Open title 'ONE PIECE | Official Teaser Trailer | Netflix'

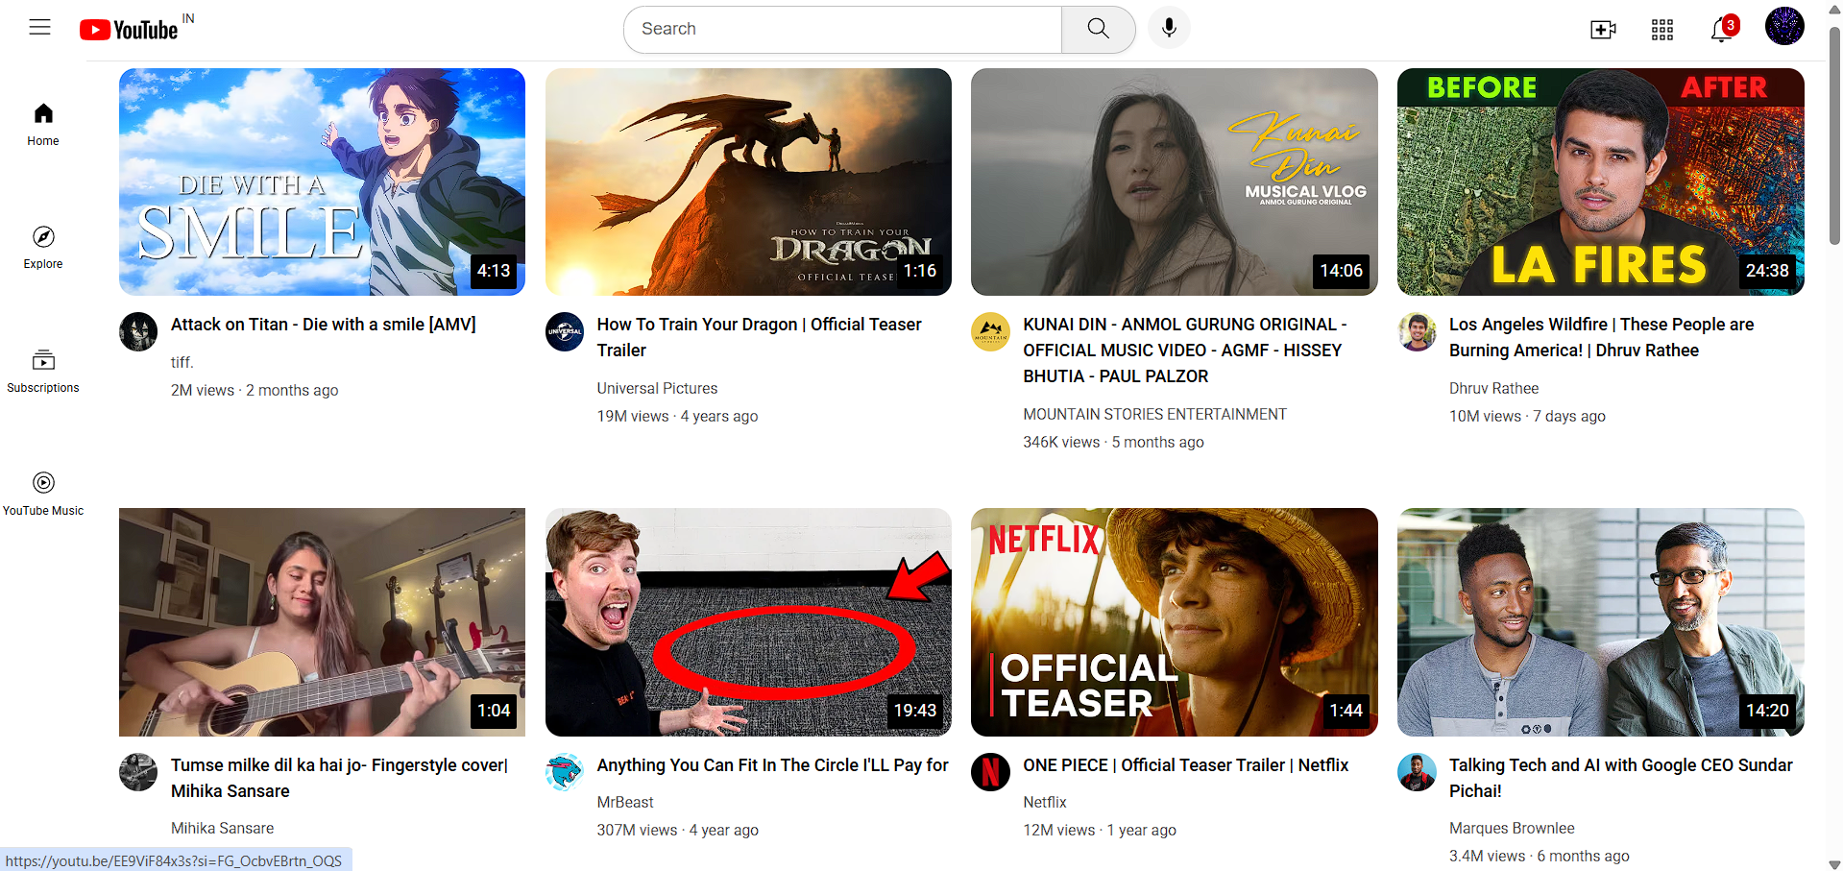click(x=1185, y=765)
